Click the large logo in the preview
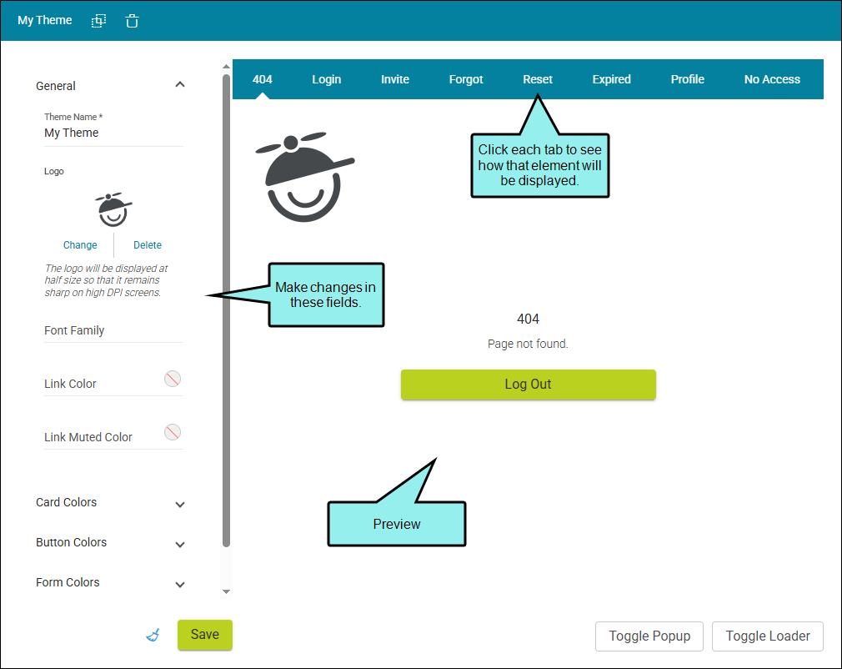Image resolution: width=842 pixels, height=669 pixels. (304, 177)
